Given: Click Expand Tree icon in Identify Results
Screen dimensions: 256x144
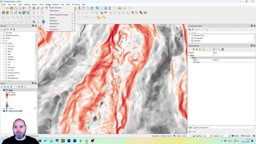Looking at the screenshot, I should point(194,49).
